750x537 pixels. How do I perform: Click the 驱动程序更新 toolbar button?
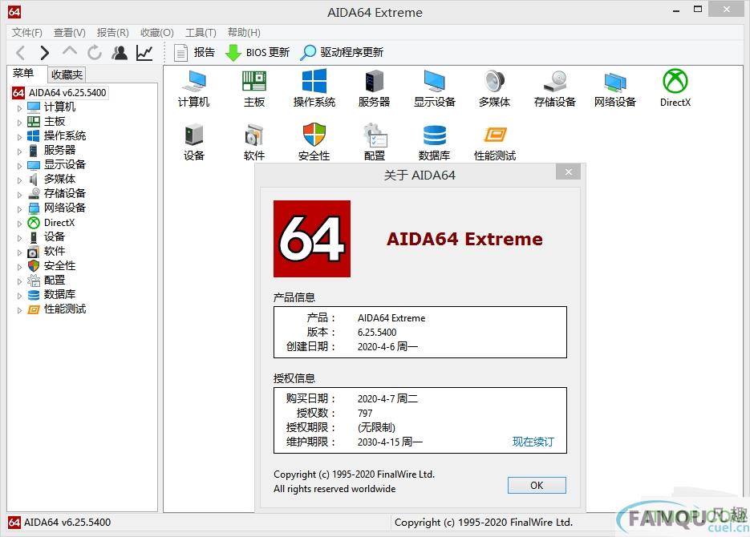point(342,53)
